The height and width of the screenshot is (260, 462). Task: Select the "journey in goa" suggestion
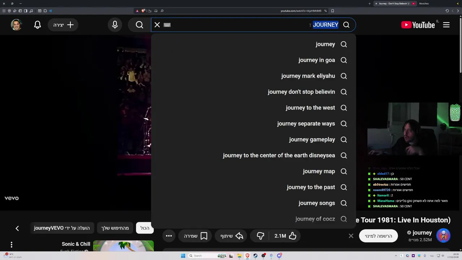tap(253, 60)
